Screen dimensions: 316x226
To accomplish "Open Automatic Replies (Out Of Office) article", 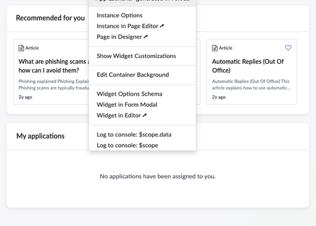I will 248,66.
